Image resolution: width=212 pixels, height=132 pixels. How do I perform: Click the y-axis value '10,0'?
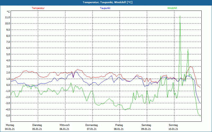pos(7,23)
